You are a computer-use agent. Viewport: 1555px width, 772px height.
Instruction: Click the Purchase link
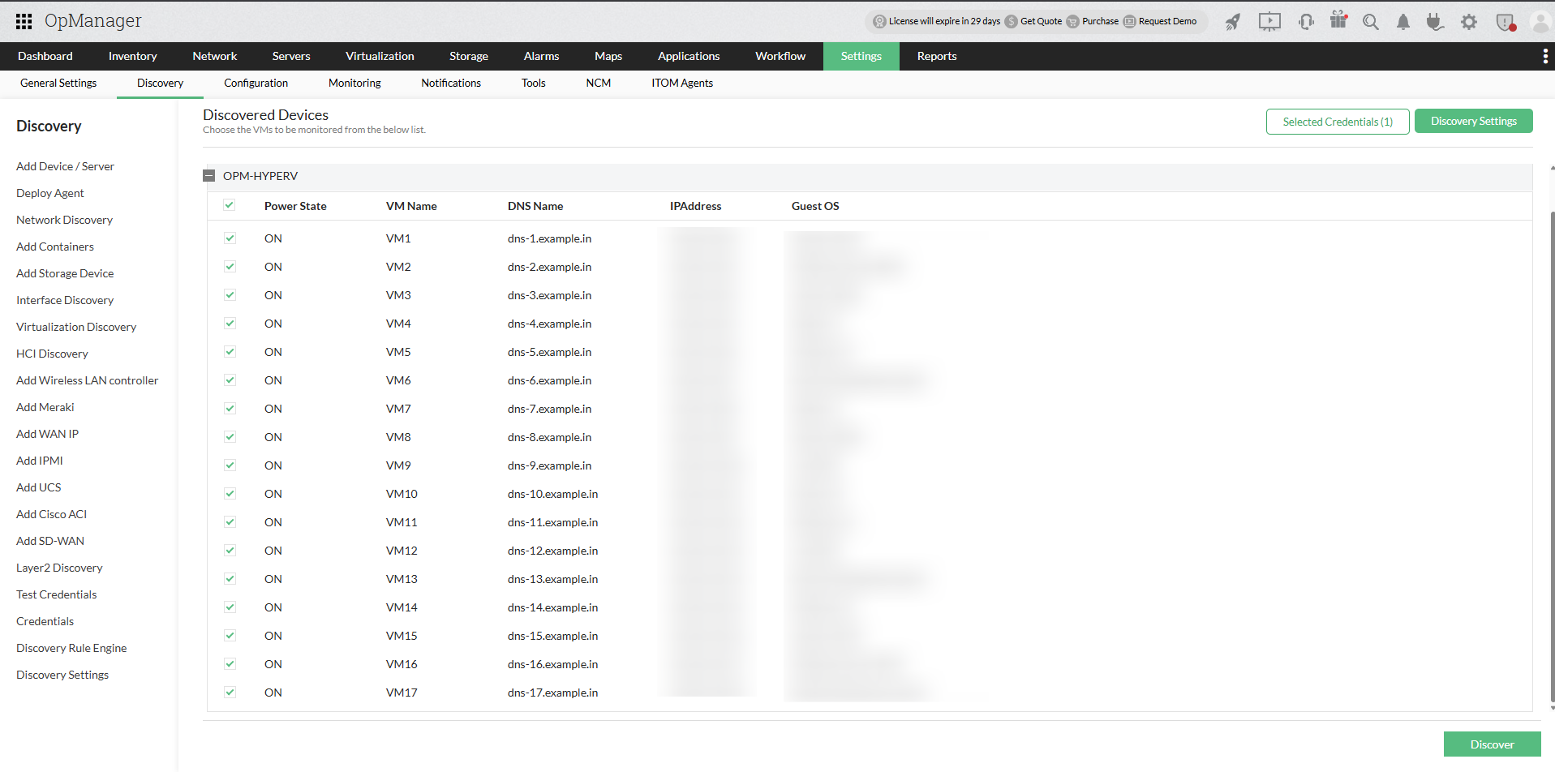click(x=1100, y=21)
